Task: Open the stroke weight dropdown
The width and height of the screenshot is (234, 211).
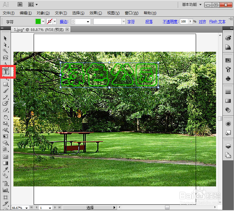Action: [x=88, y=22]
